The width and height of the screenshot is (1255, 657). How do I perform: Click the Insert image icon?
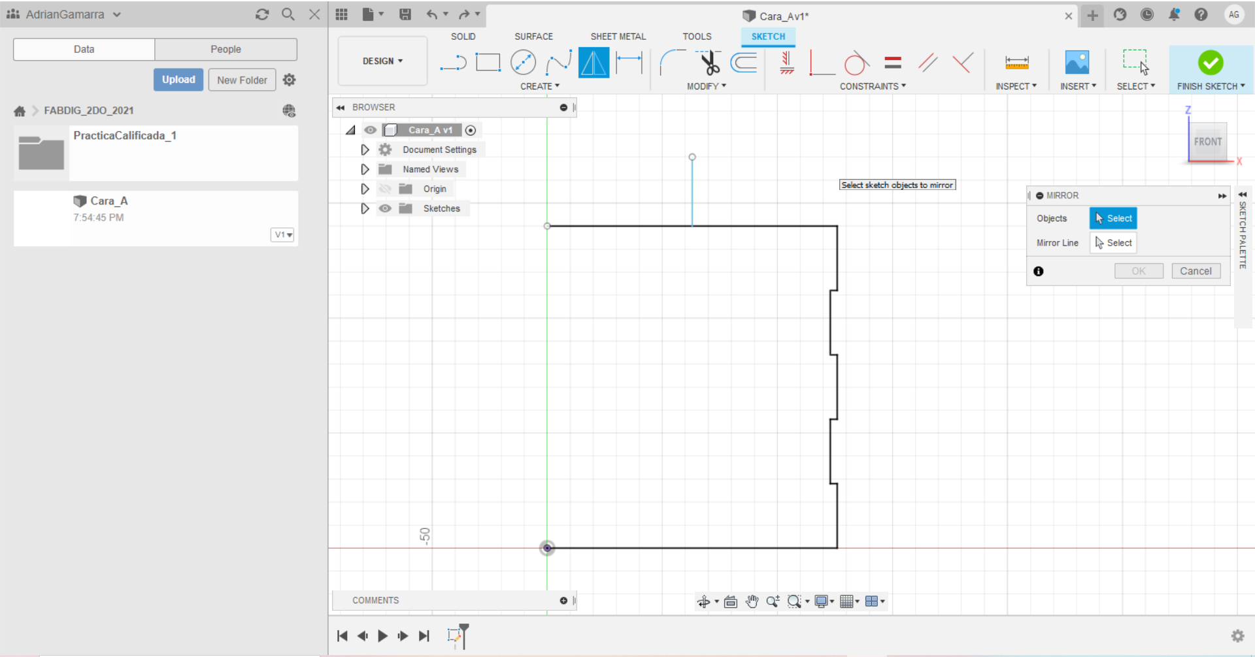click(x=1077, y=63)
